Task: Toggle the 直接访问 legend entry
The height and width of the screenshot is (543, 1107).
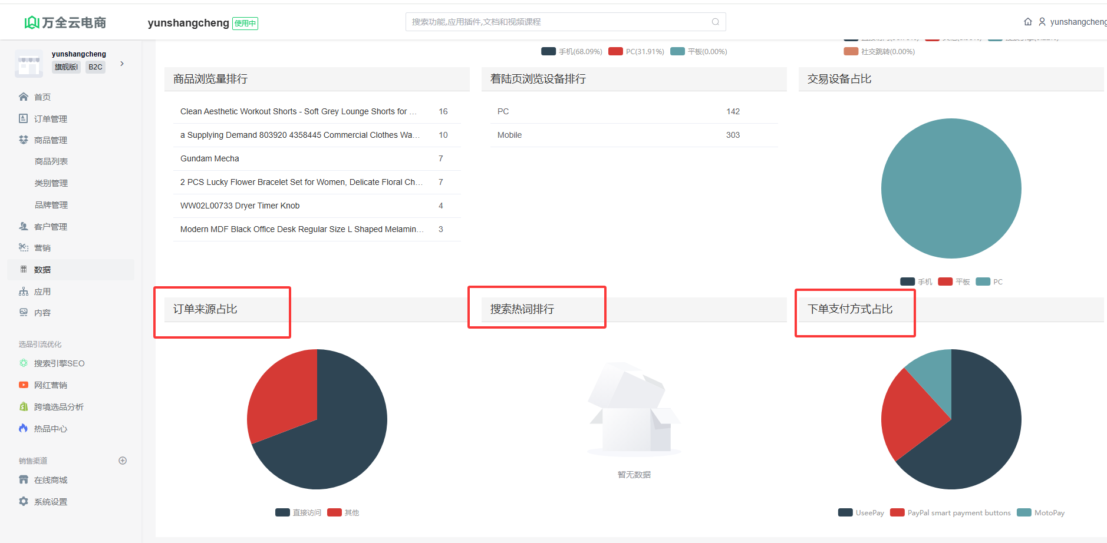Action: click(299, 512)
